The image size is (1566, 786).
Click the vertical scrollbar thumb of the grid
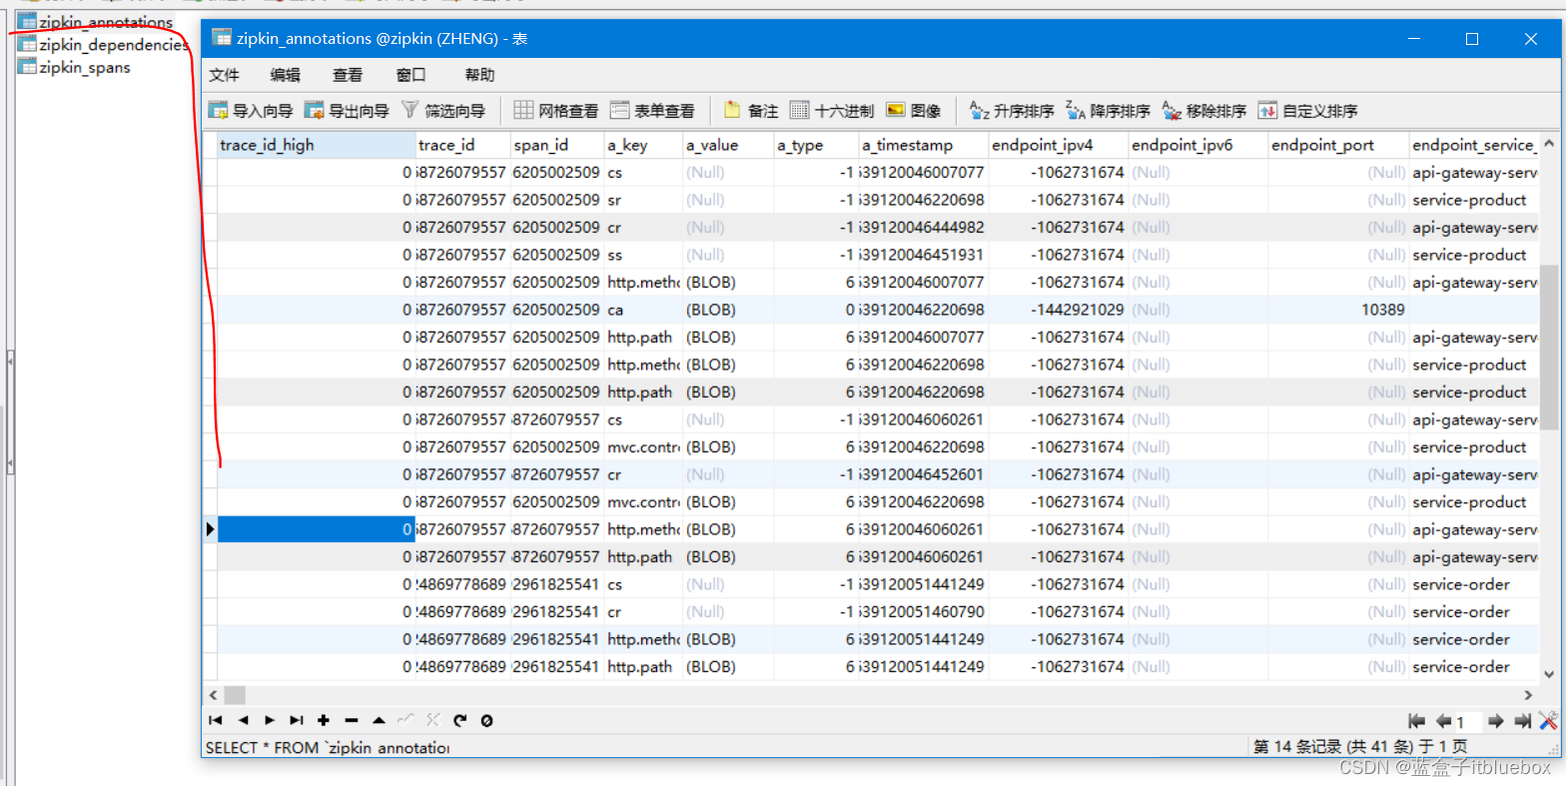tap(1549, 347)
